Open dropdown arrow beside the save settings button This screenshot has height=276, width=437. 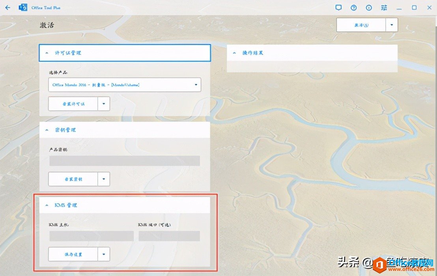104,254
